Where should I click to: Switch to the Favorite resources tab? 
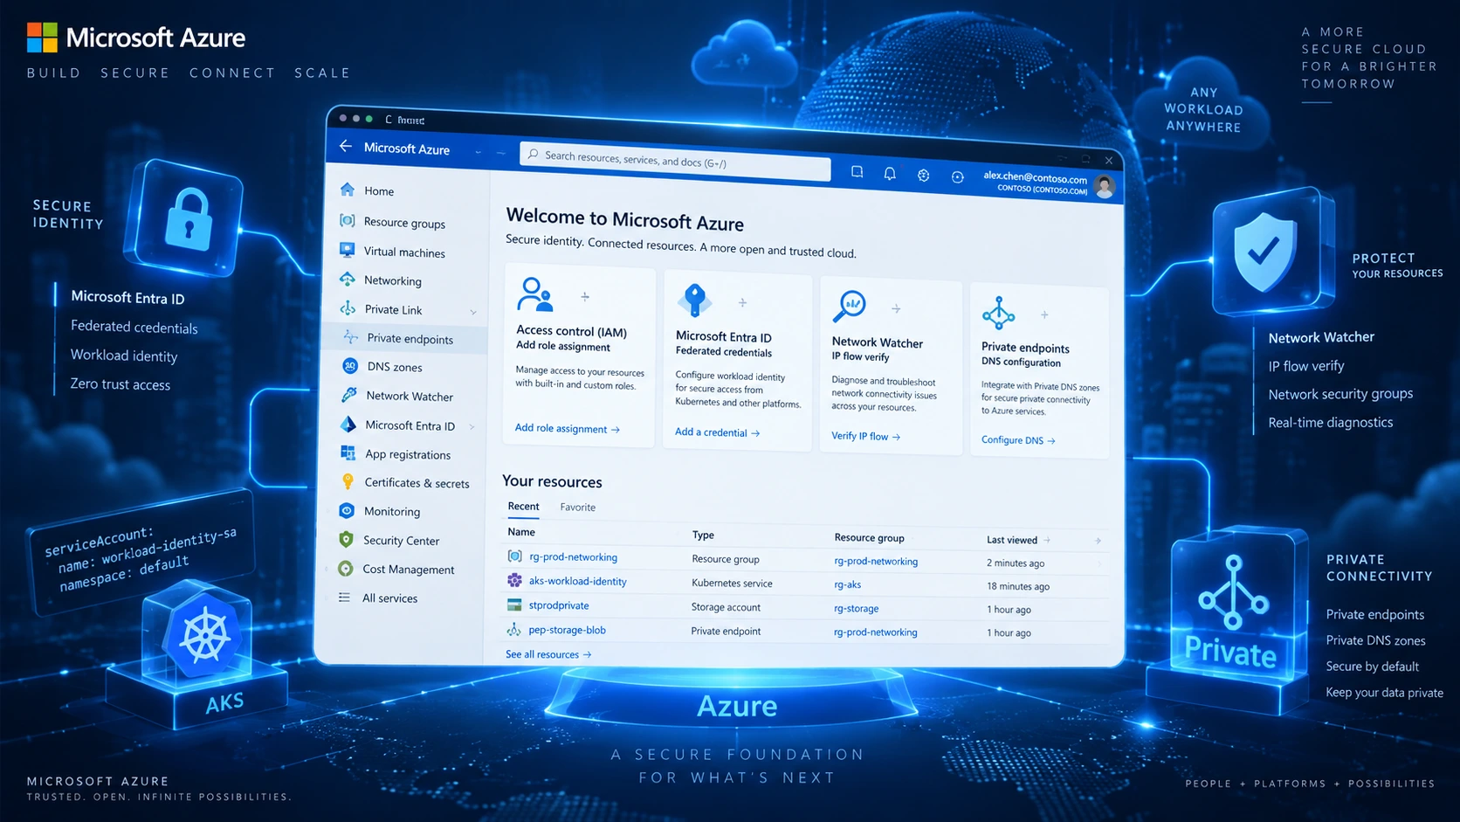(x=578, y=508)
